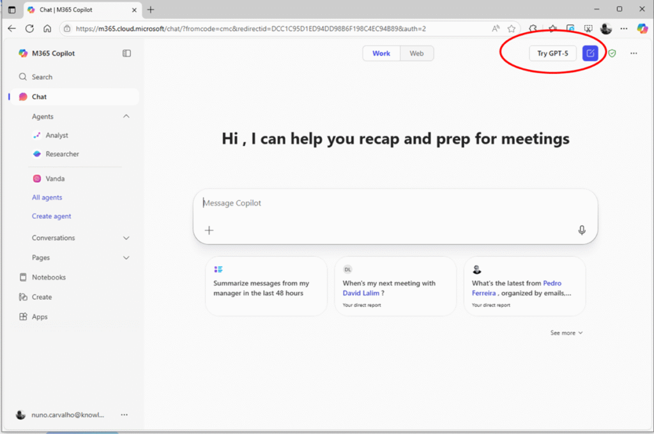Go to browser home page
654x434 pixels.
coord(47,29)
